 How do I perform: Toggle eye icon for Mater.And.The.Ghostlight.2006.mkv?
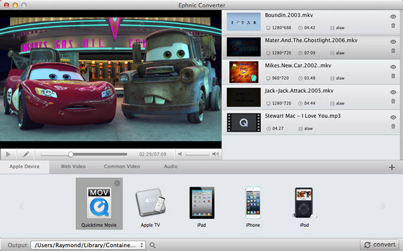(x=393, y=42)
